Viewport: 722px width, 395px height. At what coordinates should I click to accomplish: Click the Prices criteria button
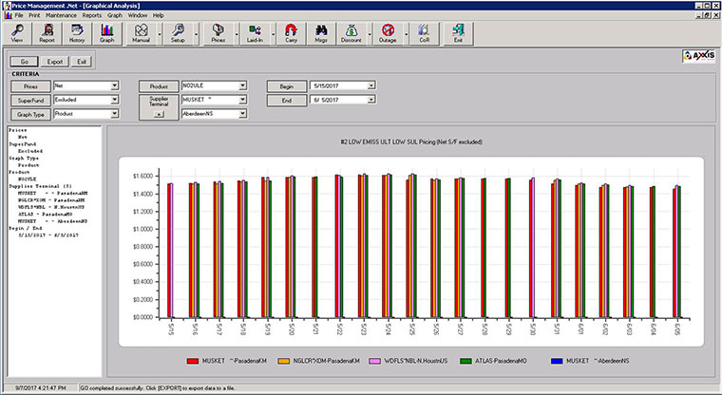pyautogui.click(x=30, y=86)
